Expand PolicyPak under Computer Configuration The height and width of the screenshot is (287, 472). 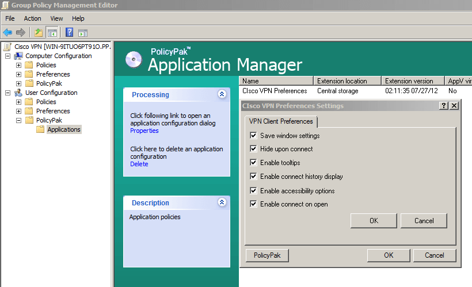[x=18, y=83]
